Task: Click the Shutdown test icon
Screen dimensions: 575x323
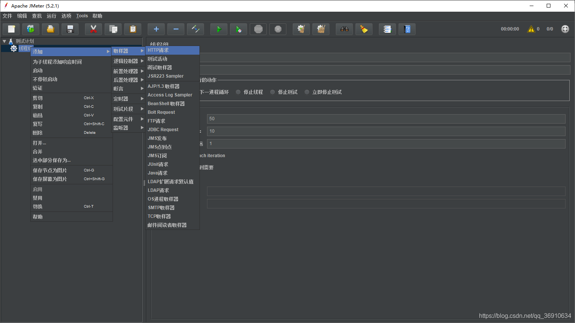Action: tap(278, 29)
